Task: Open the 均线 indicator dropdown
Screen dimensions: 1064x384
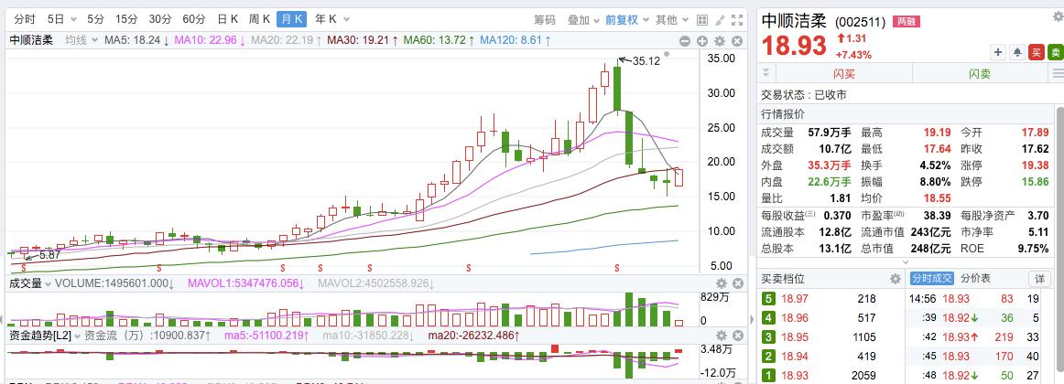Action: coord(80,39)
